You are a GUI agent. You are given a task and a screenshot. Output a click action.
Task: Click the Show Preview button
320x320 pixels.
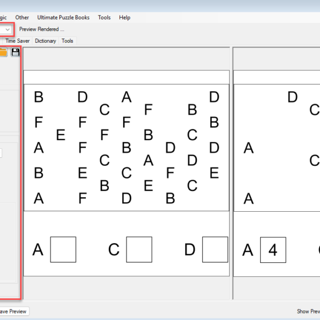tap(308, 311)
